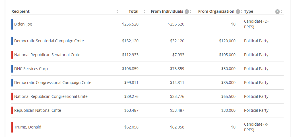The height and width of the screenshot is (137, 291).
Task: Select the Biden, Joe recipient row
Action: pos(147,24)
